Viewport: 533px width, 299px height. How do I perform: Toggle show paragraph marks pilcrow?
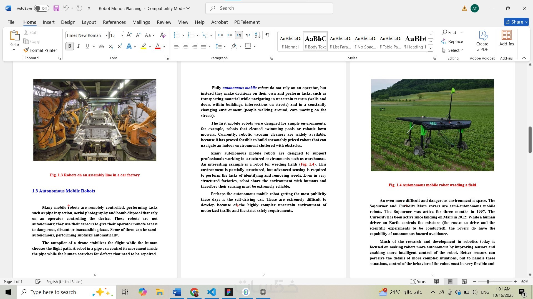pyautogui.click(x=267, y=35)
